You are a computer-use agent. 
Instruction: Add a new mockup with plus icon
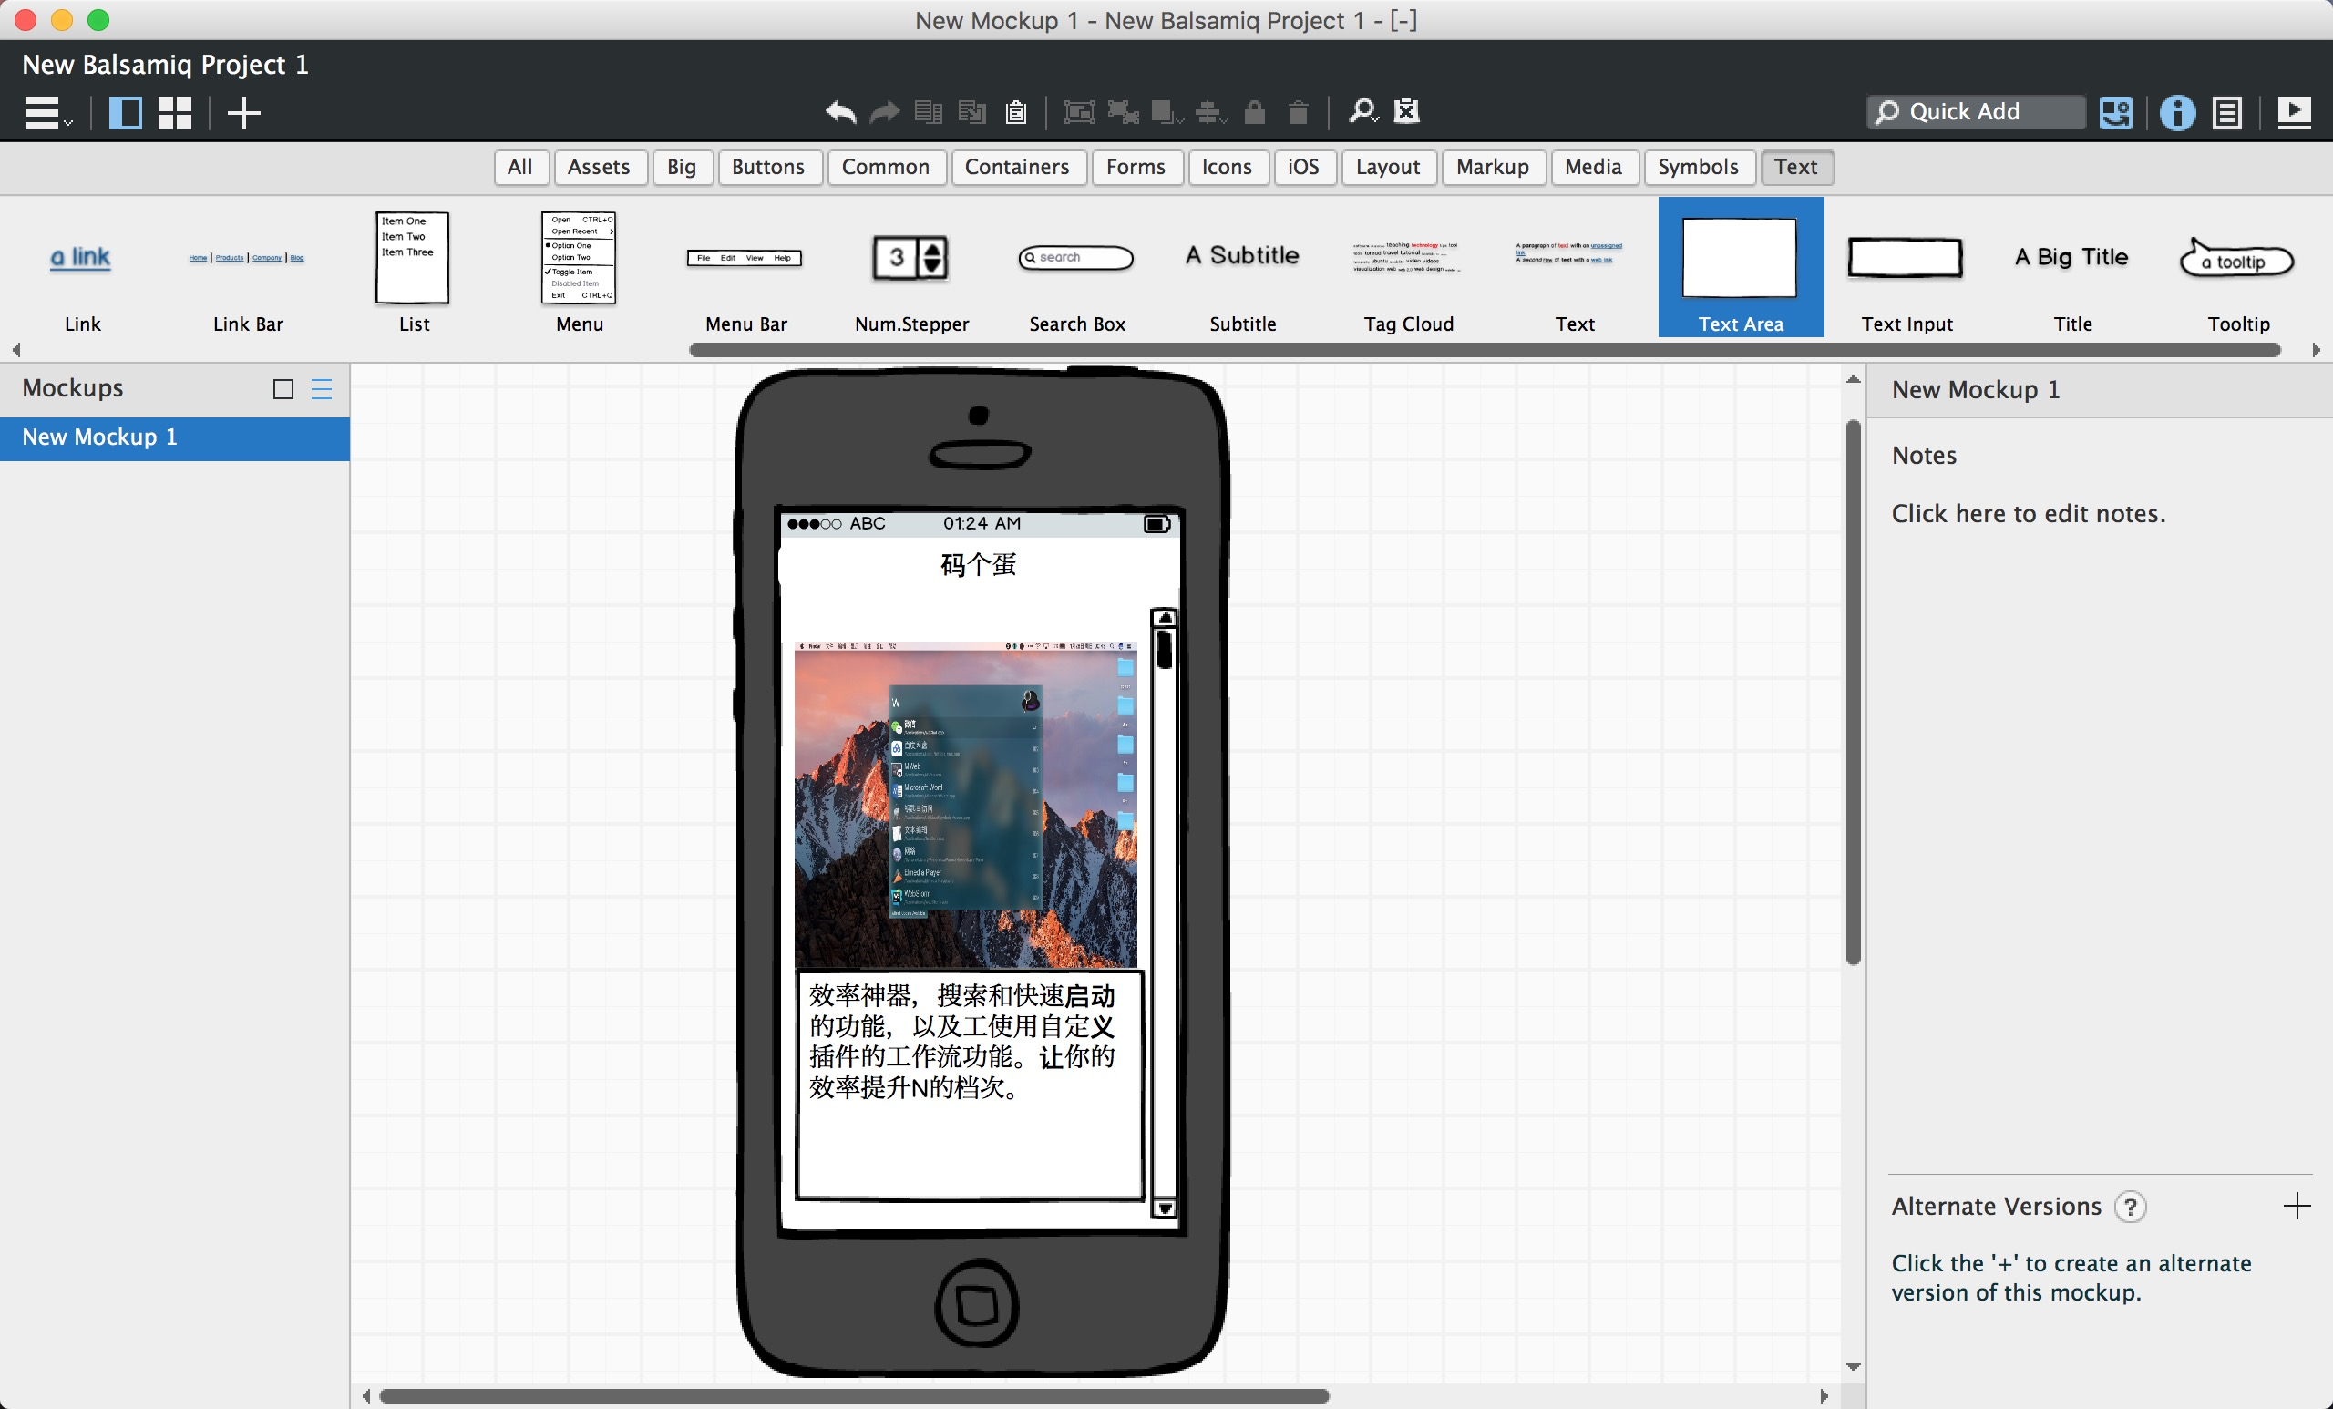click(243, 113)
